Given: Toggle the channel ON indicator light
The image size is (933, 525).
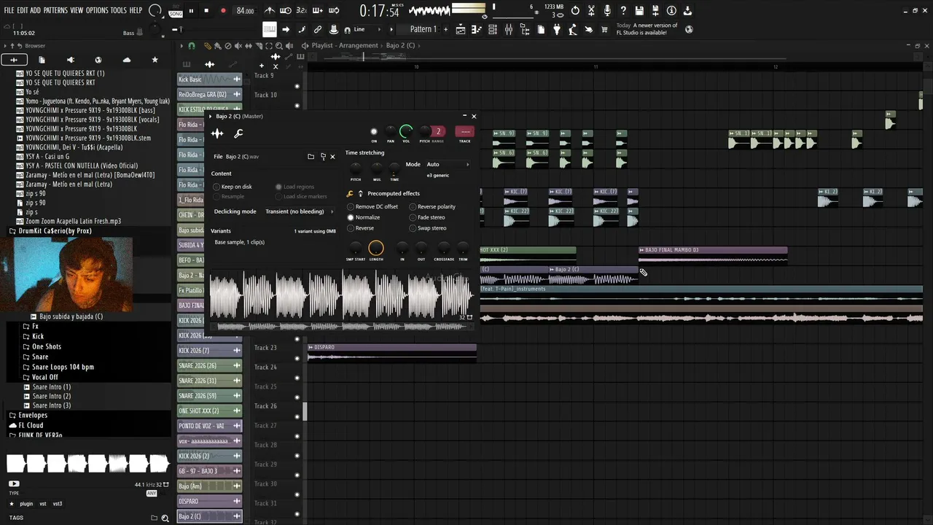Looking at the screenshot, I should pyautogui.click(x=374, y=132).
